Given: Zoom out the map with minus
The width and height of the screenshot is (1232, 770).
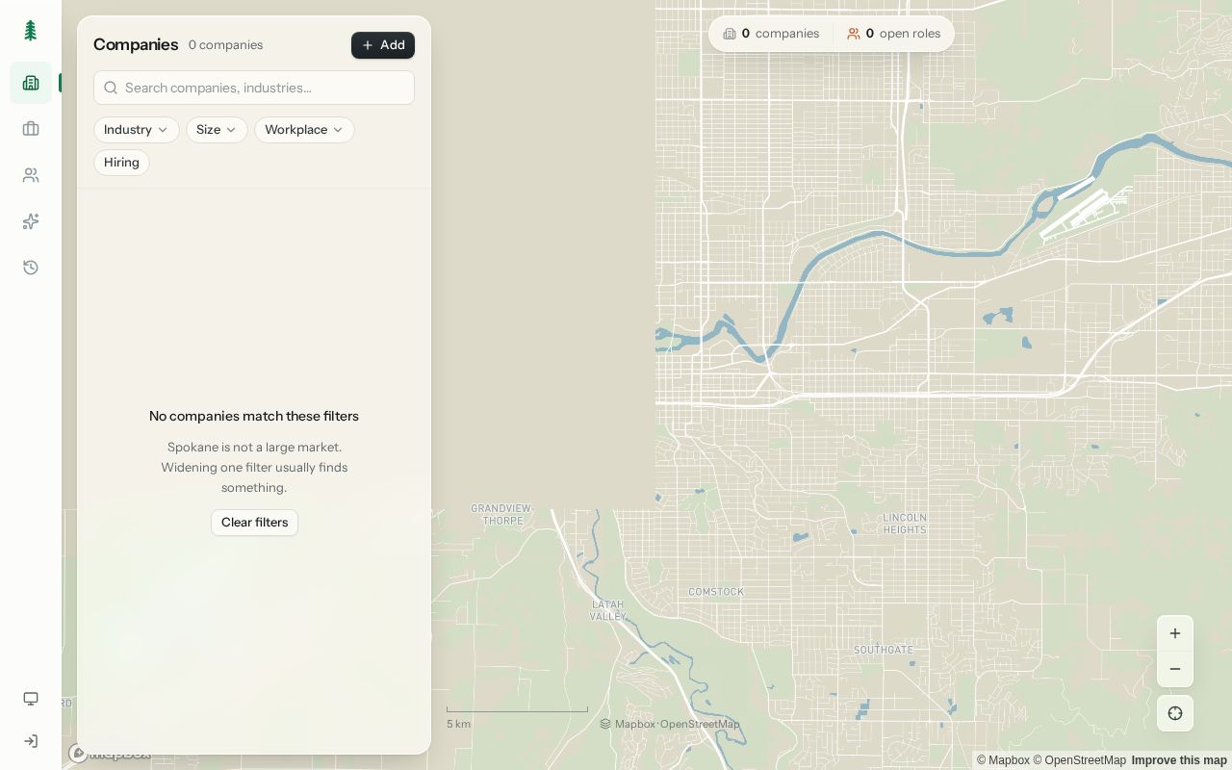Looking at the screenshot, I should pos(1175,669).
